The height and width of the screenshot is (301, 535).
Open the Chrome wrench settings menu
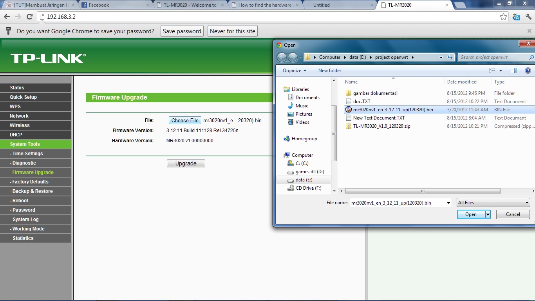tap(528, 16)
